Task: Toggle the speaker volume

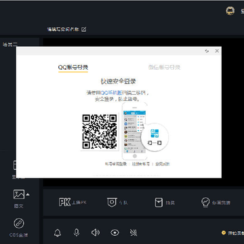Action: (96, 232)
